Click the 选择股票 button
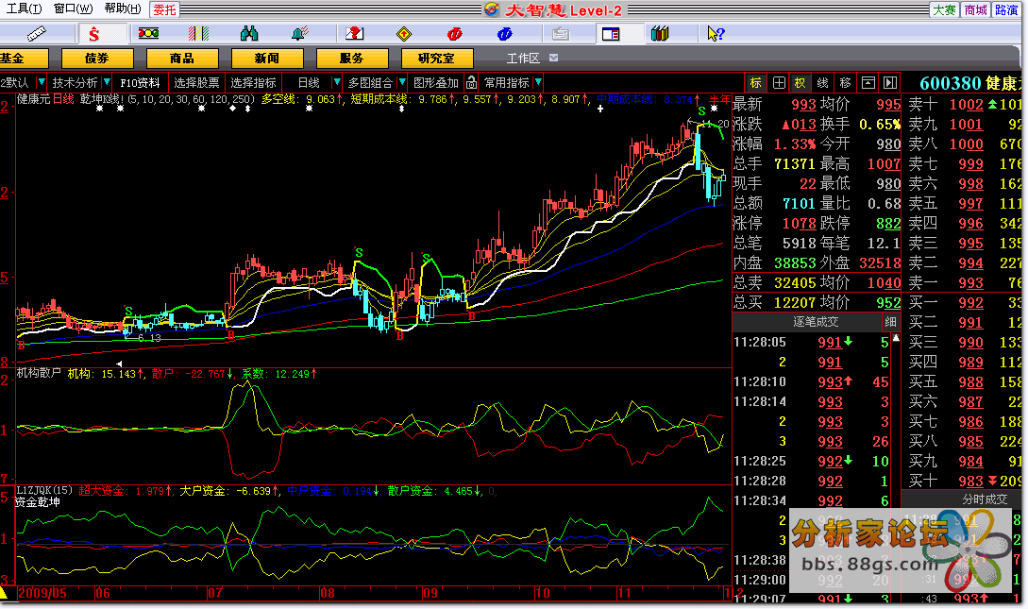This screenshot has height=609, width=1028. coord(196,82)
